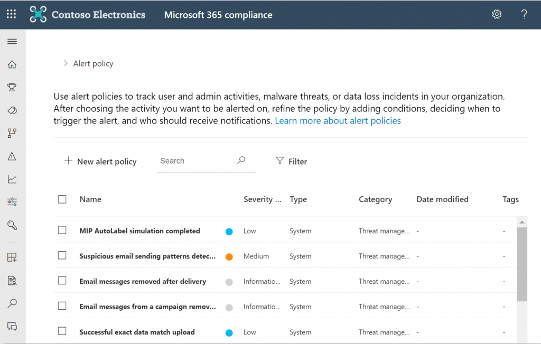Viewport: 541px width, 344px height.
Task: Check MIP AutoLabel simulation completed row
Action: (62, 230)
